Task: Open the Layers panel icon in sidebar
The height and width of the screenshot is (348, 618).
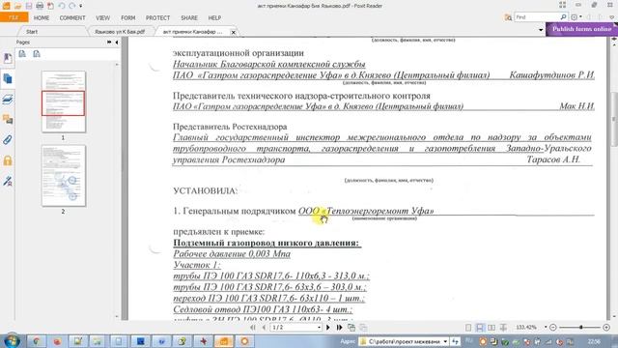Action: (x=8, y=99)
